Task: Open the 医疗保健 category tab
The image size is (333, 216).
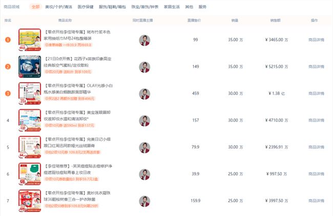Action: point(86,7)
